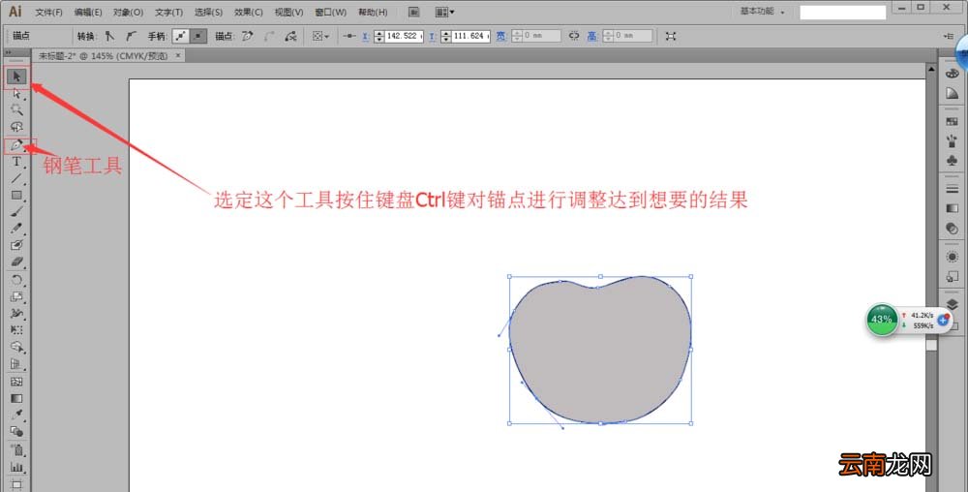Screen dimensions: 968x492
Task: Click the transform panel icon in control bar
Action: point(671,37)
